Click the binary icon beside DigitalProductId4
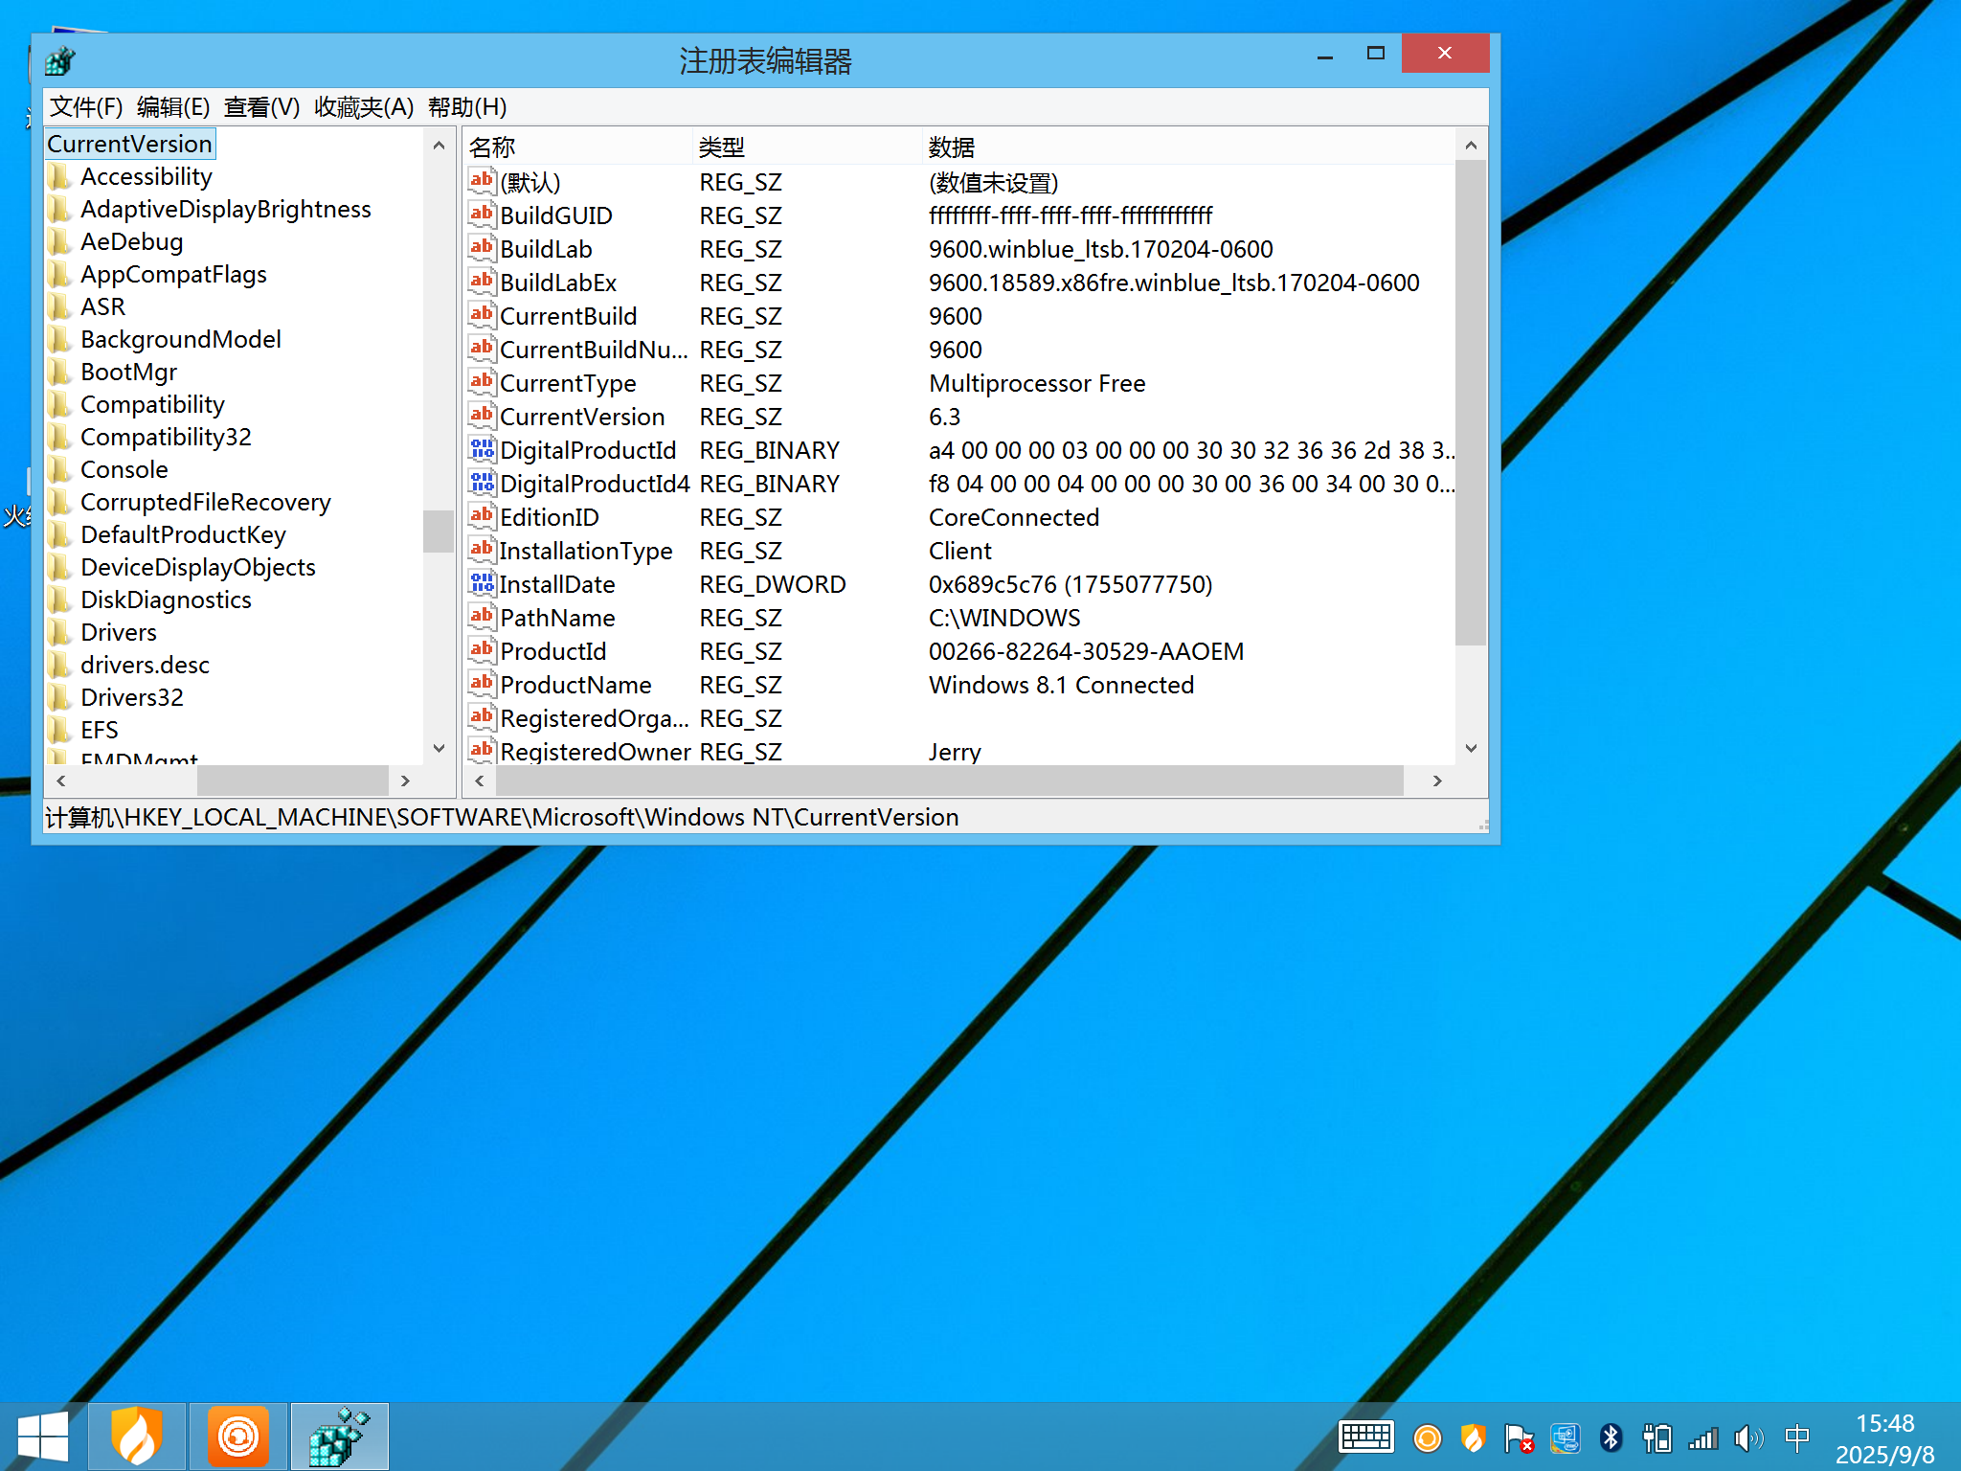The width and height of the screenshot is (1961, 1471). click(482, 483)
